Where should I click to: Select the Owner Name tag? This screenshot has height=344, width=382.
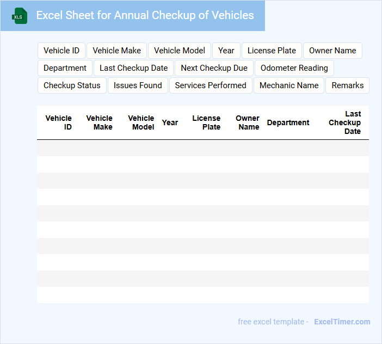point(332,51)
